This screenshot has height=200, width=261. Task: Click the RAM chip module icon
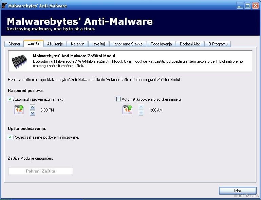click(19, 61)
